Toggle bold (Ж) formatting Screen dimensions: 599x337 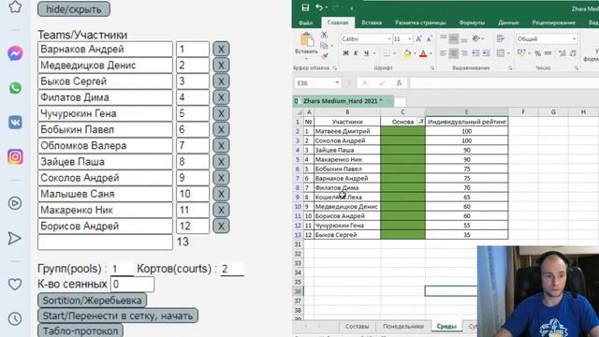[345, 53]
